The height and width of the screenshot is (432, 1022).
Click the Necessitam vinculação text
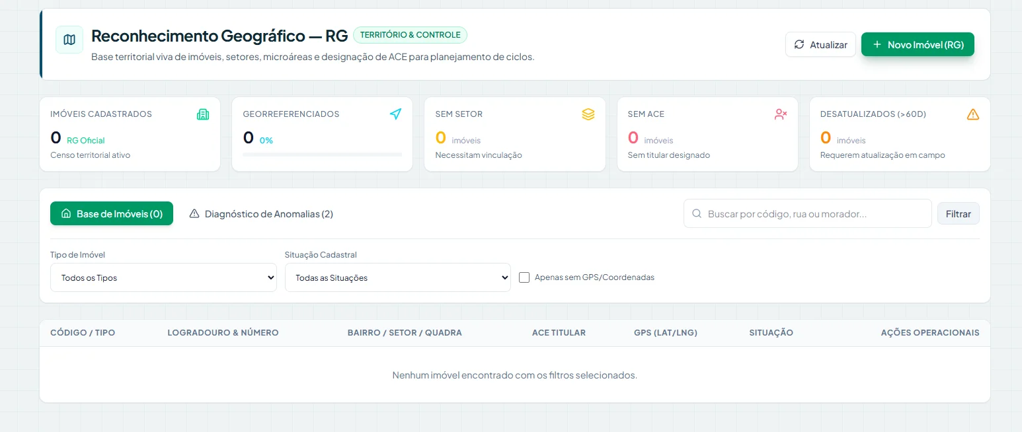[479, 155]
